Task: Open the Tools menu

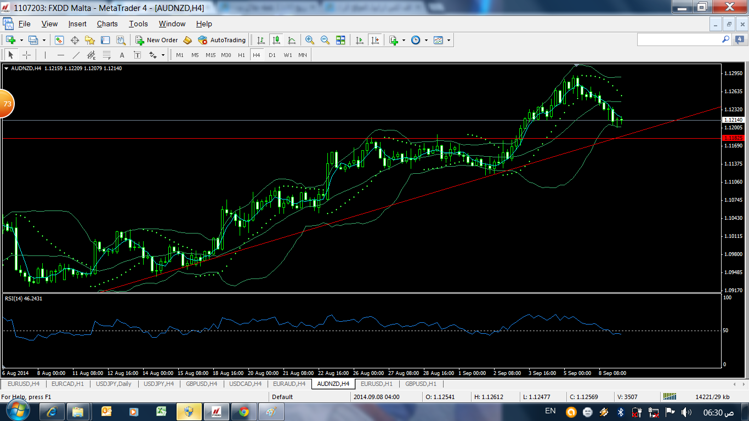Action: click(x=138, y=24)
